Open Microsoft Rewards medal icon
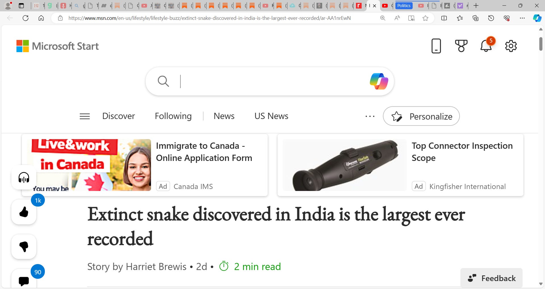This screenshot has height=289, width=545. [461, 46]
